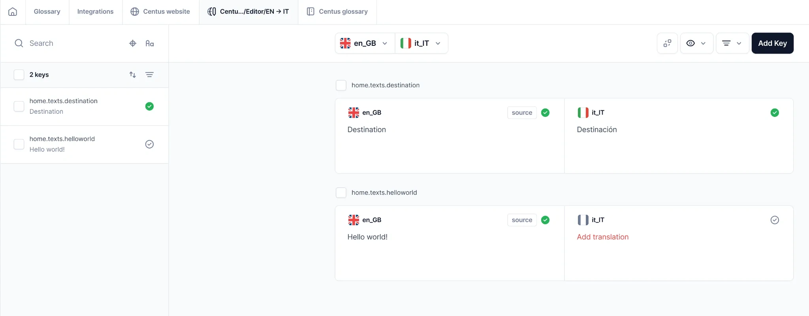Edit the Destinación Italian translation text
The image size is (809, 316).
click(596, 130)
